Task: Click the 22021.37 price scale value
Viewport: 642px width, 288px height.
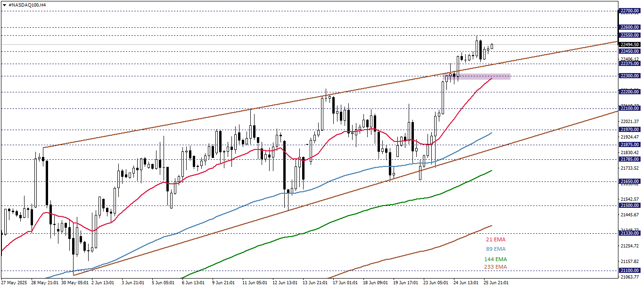Action: click(x=630, y=122)
